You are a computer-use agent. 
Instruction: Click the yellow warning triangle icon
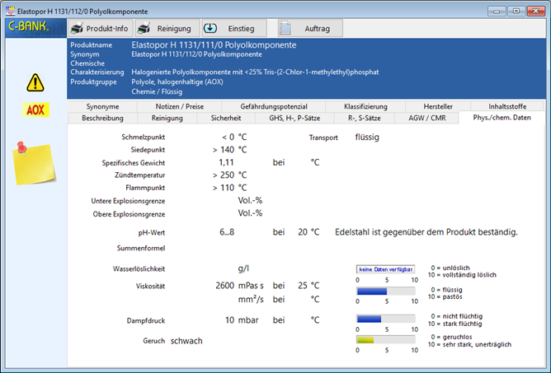35,82
